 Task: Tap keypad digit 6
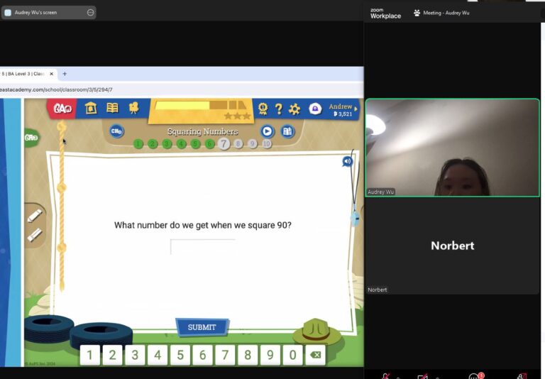(203, 355)
